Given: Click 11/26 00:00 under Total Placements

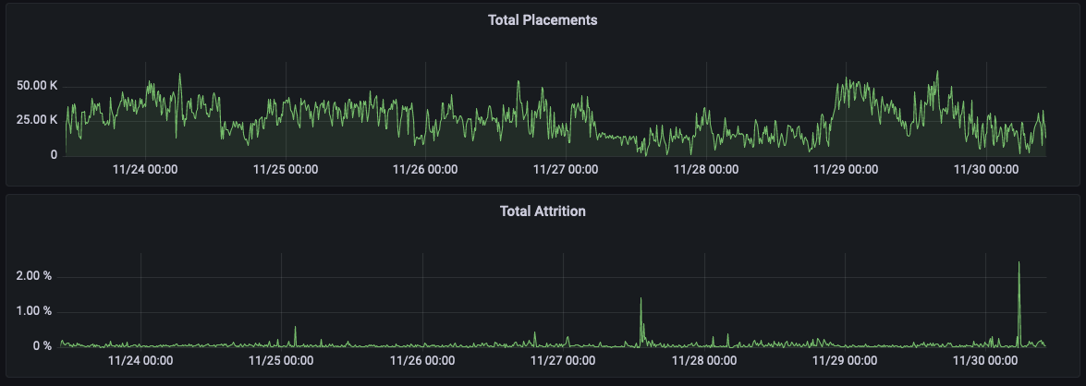Looking at the screenshot, I should tap(425, 170).
